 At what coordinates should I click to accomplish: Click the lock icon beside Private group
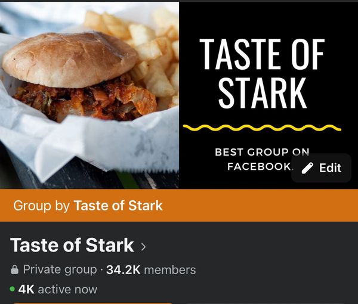tap(14, 269)
